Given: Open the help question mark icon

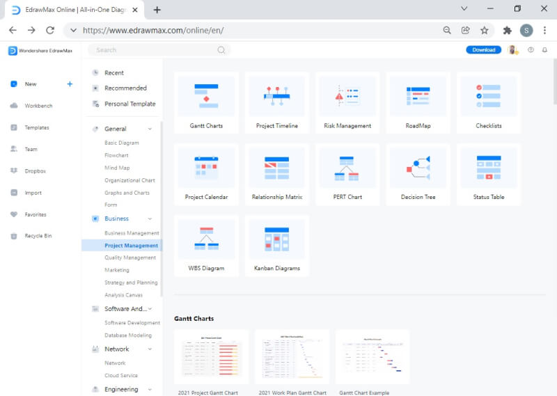Looking at the screenshot, I should pyautogui.click(x=531, y=50).
